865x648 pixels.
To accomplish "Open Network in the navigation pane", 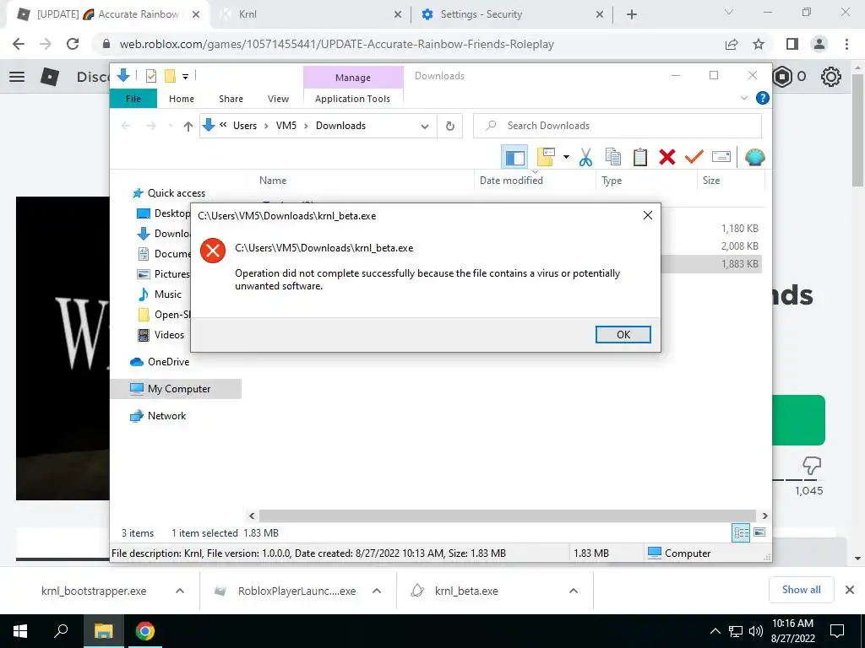I will click(x=158, y=416).
